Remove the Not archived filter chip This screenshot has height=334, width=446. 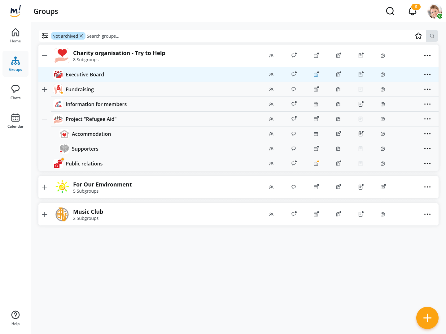[x=81, y=36]
